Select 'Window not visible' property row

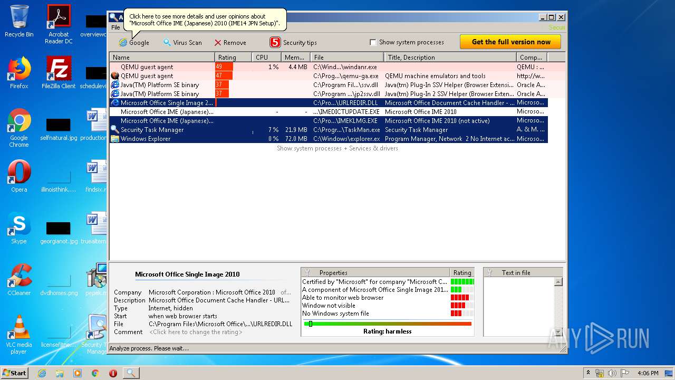click(x=388, y=306)
